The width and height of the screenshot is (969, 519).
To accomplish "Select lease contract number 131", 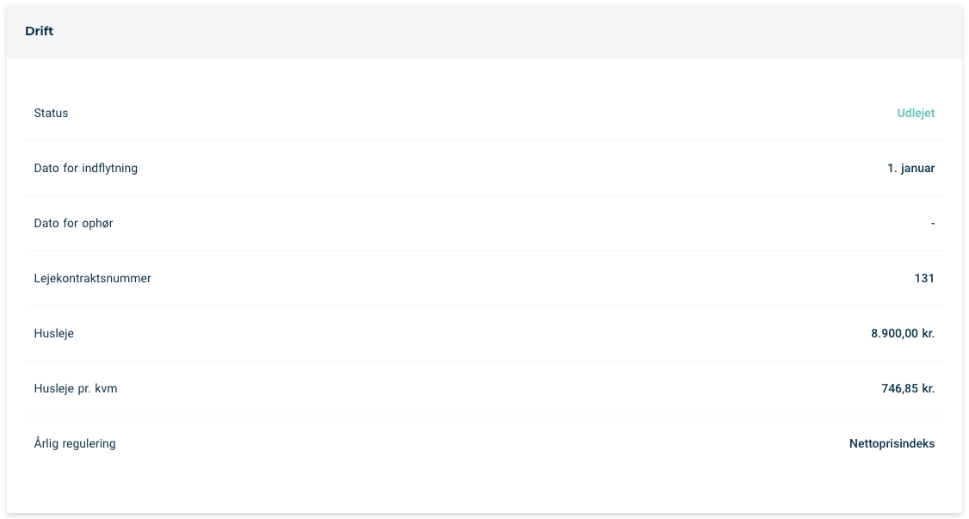I will pyautogui.click(x=924, y=278).
